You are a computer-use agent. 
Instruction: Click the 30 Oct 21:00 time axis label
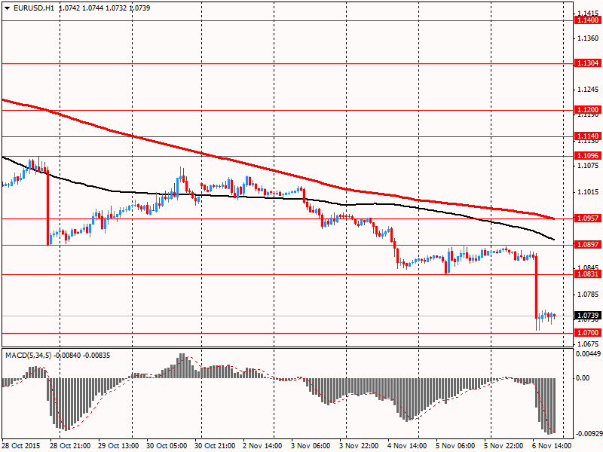coord(215,446)
